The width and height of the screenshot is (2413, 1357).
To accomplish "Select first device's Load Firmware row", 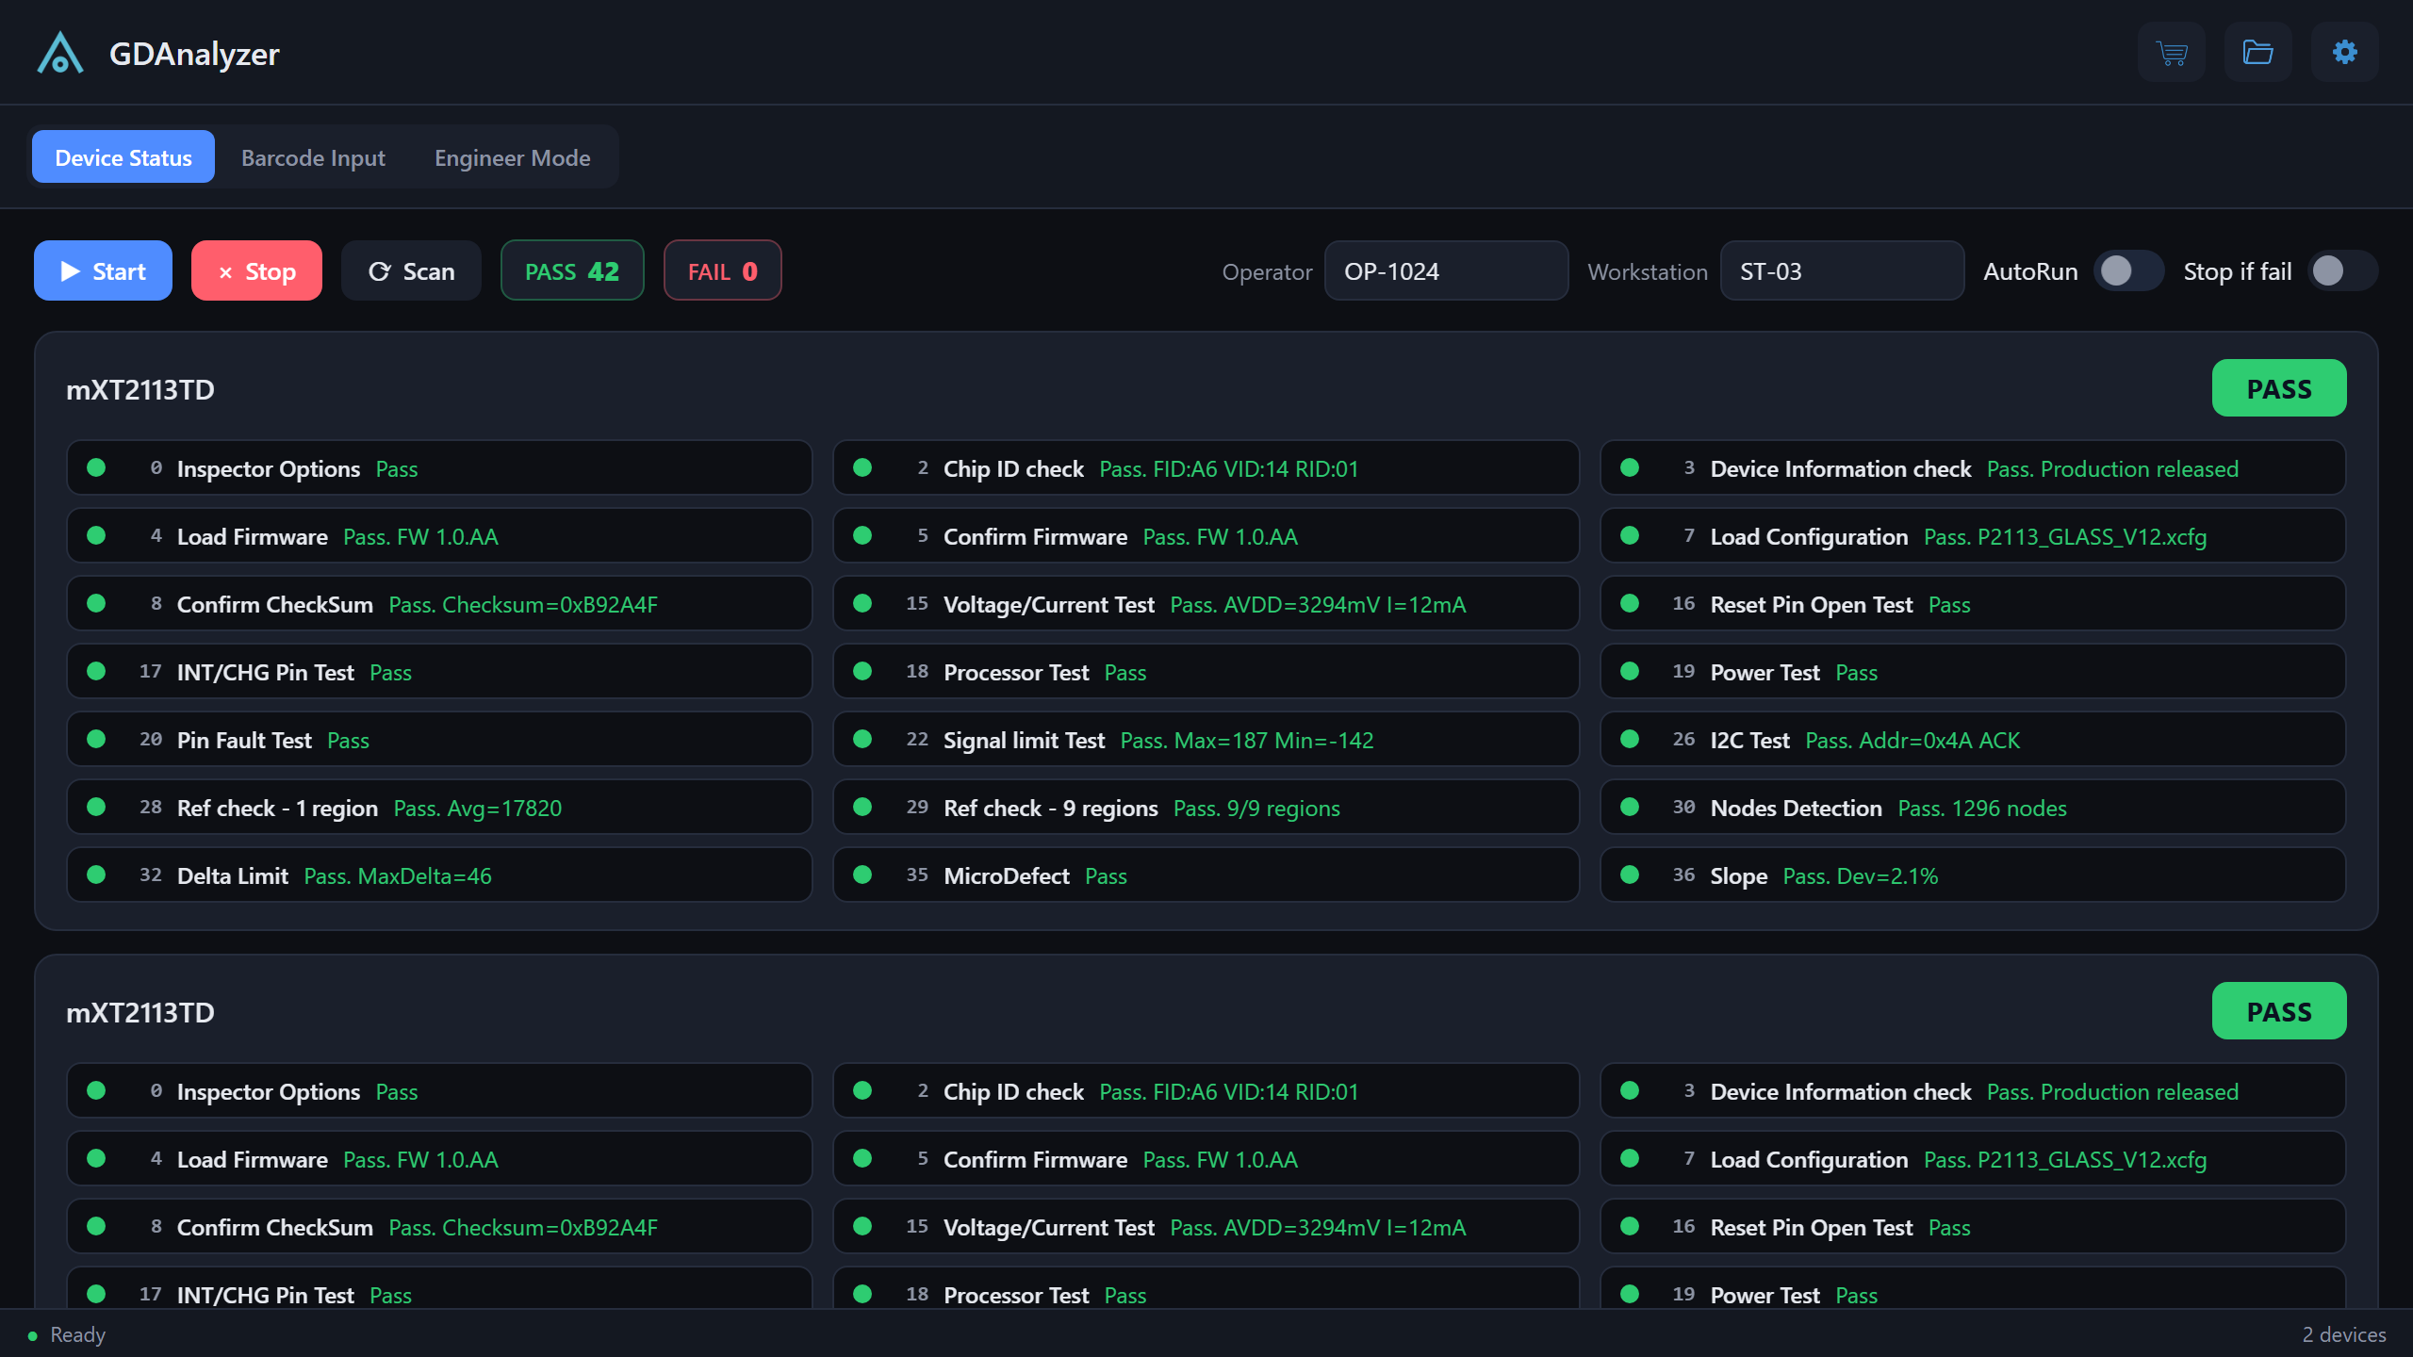I will pos(439,536).
